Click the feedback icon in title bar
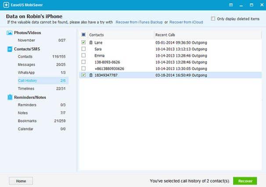This screenshot has width=266, height=187. [231, 5]
